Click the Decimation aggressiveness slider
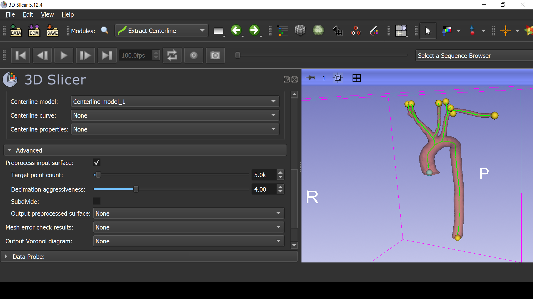This screenshot has height=299, width=533. 171,189
